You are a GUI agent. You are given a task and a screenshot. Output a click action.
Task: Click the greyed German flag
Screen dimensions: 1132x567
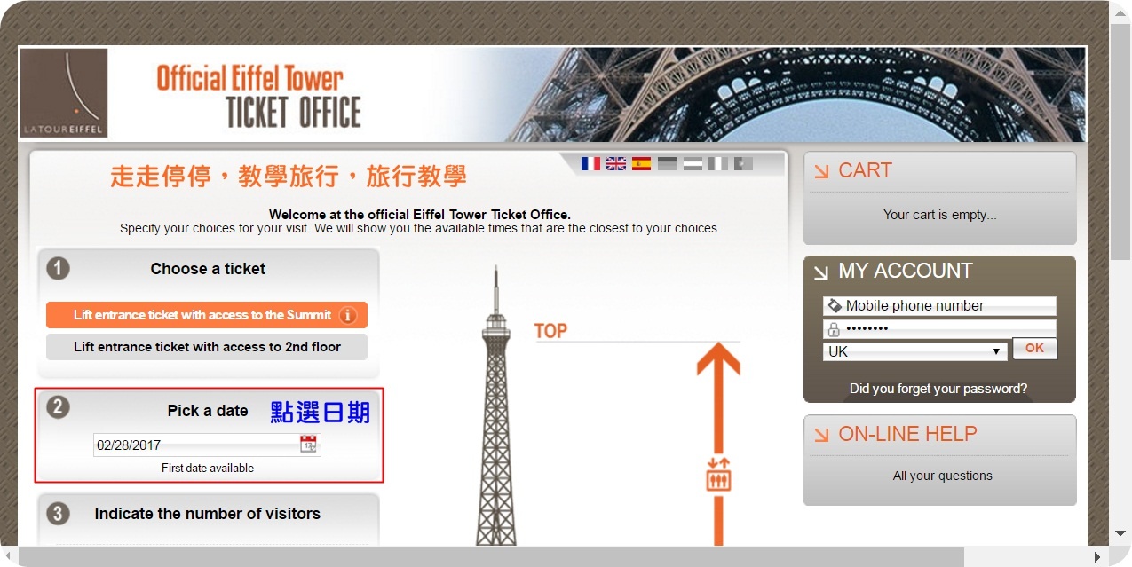(667, 164)
